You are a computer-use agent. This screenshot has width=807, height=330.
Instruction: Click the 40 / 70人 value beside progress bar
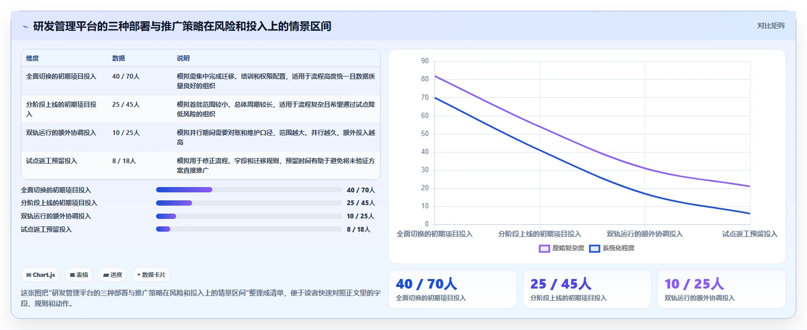coord(361,190)
